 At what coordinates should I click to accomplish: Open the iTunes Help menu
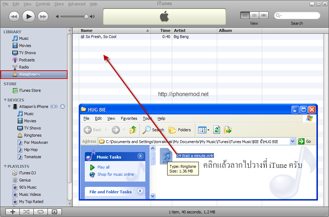tap(93, 4)
